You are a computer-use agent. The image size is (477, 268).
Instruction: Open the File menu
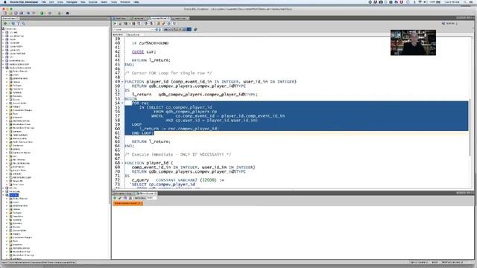coord(43,1)
